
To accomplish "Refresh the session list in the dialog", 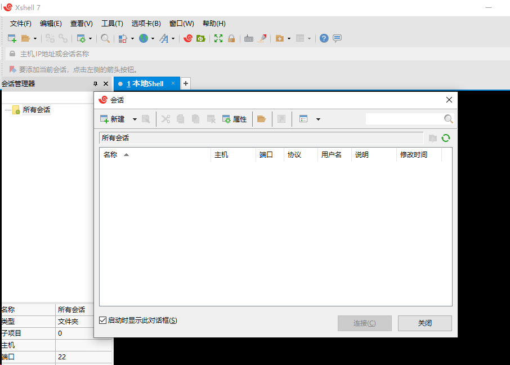I will 446,138.
